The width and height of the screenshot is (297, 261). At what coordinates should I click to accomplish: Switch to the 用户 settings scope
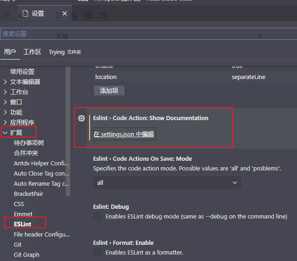pos(10,52)
